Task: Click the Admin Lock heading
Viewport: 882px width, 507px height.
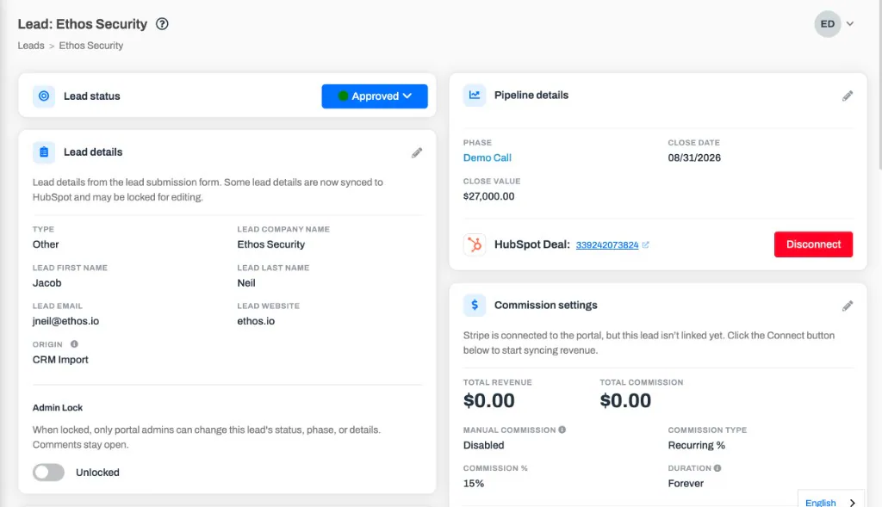Action: [x=58, y=408]
